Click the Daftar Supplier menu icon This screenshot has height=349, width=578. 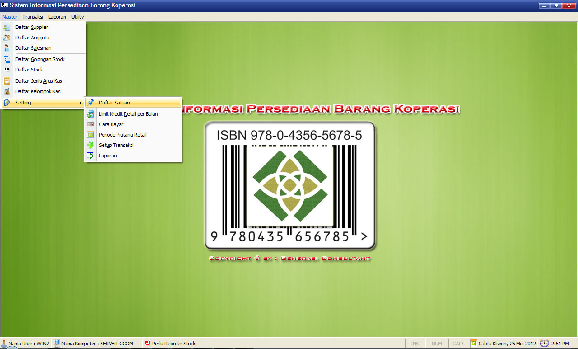click(x=7, y=27)
